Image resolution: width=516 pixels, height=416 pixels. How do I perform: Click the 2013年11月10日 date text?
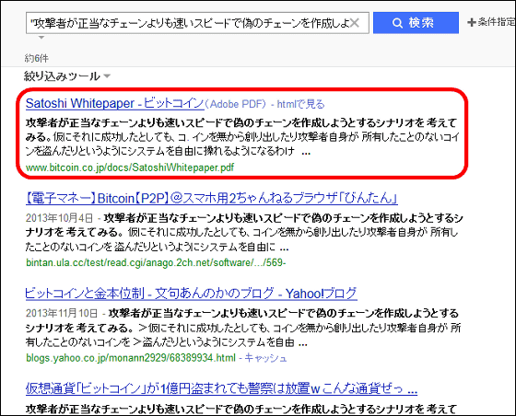(x=62, y=313)
